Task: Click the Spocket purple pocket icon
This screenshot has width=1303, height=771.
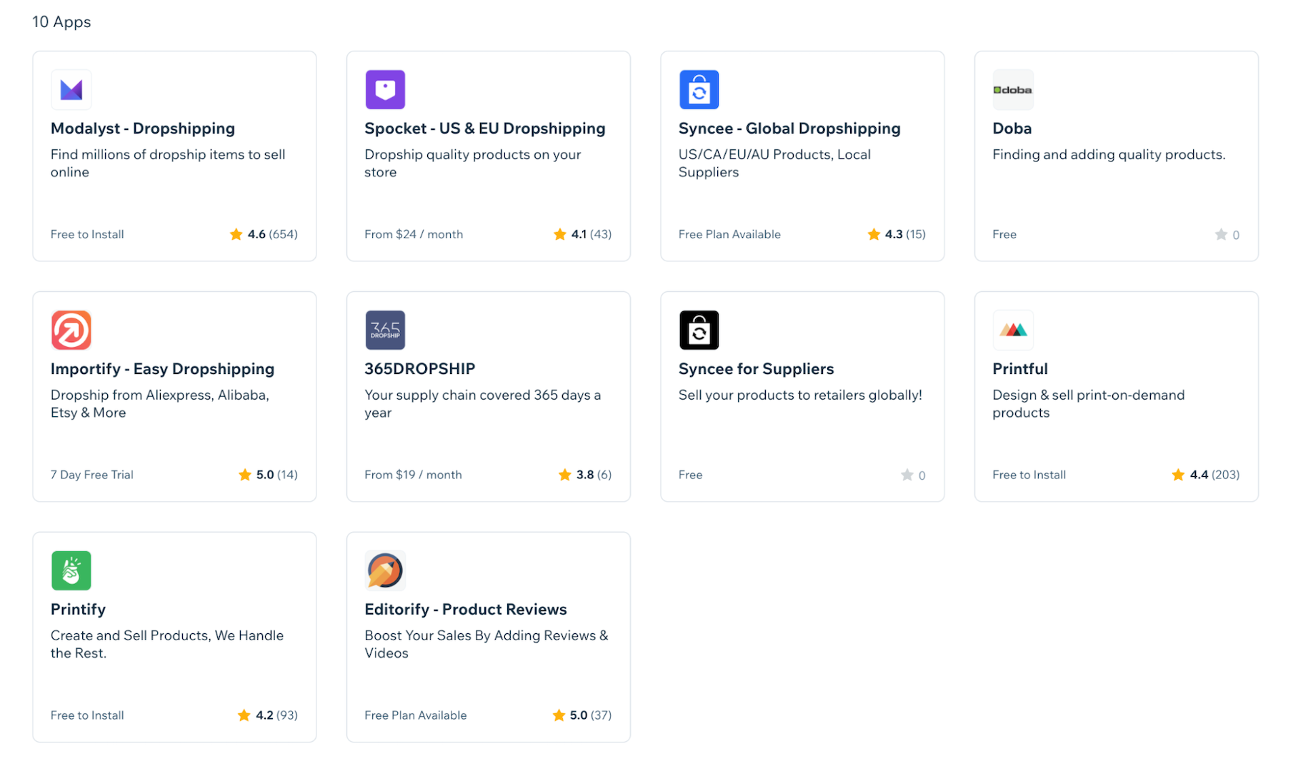Action: pos(385,89)
